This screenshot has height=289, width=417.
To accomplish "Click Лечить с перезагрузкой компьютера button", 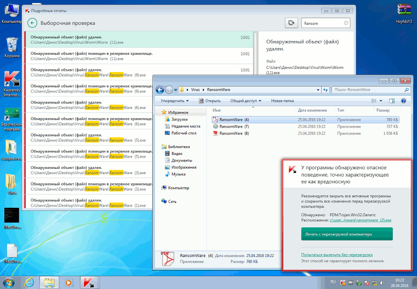I will tap(347, 234).
